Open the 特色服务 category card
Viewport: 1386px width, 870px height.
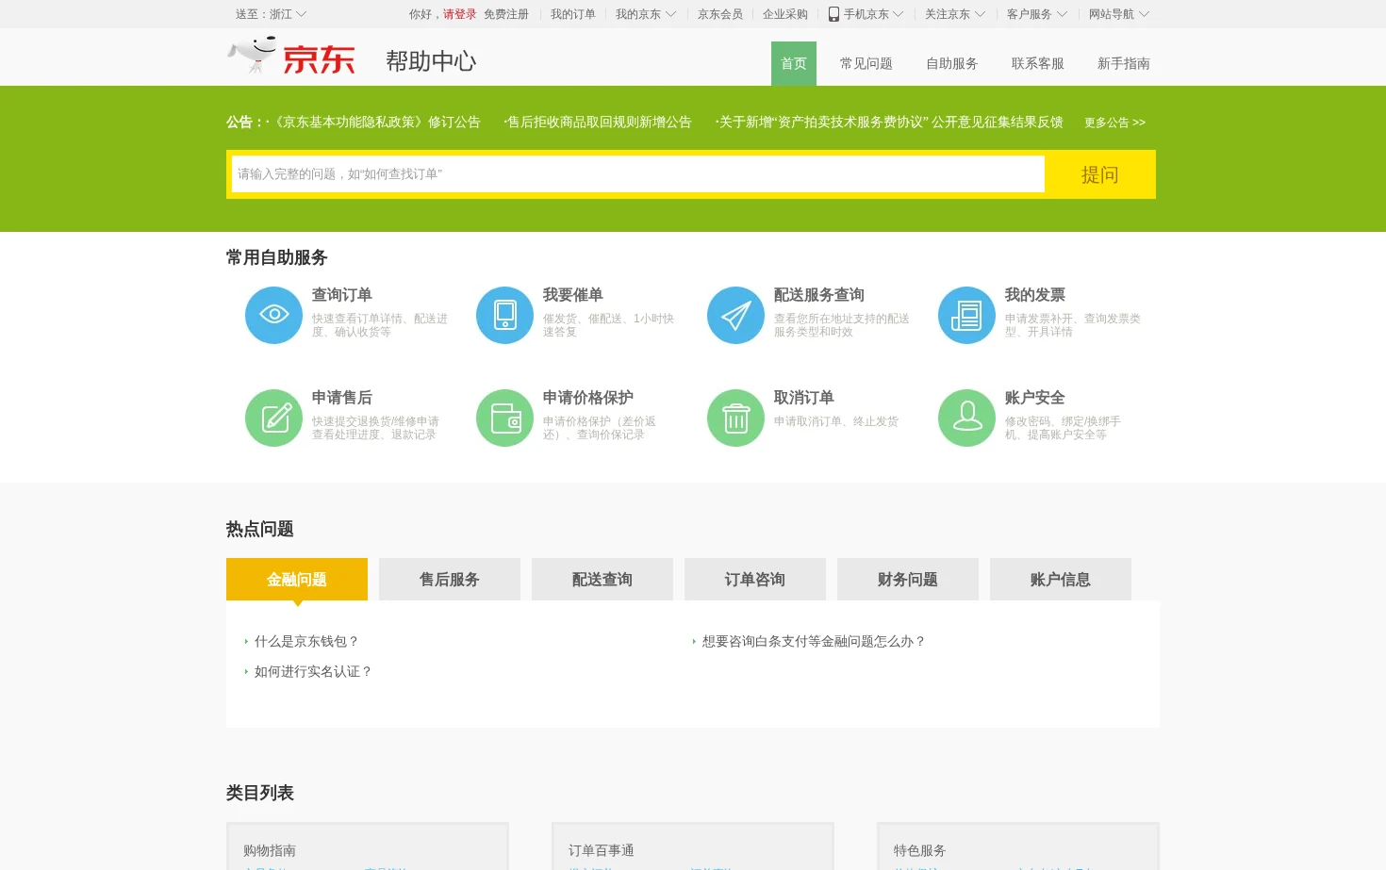(1018, 846)
